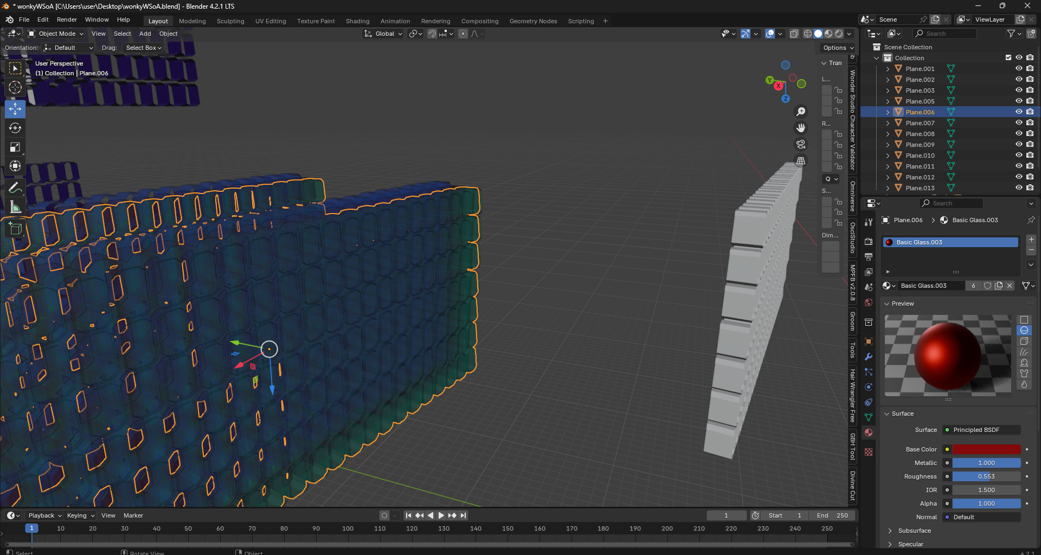Image resolution: width=1041 pixels, height=555 pixels.
Task: Activate the Annotate pencil tool
Action: coord(15,188)
